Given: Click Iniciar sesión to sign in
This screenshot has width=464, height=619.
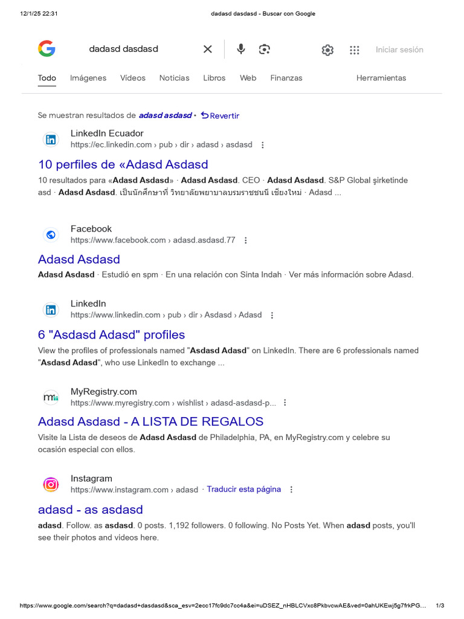Looking at the screenshot, I should [x=399, y=50].
